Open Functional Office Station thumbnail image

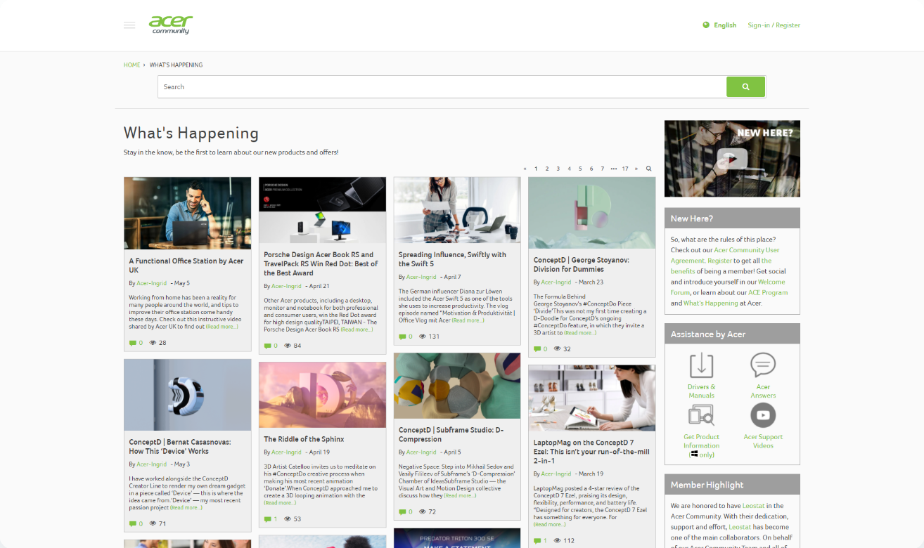[187, 213]
